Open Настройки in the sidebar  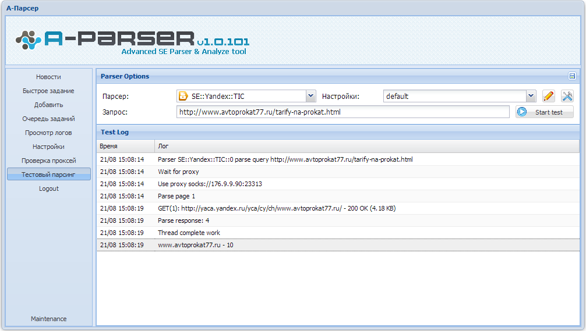[x=48, y=147]
